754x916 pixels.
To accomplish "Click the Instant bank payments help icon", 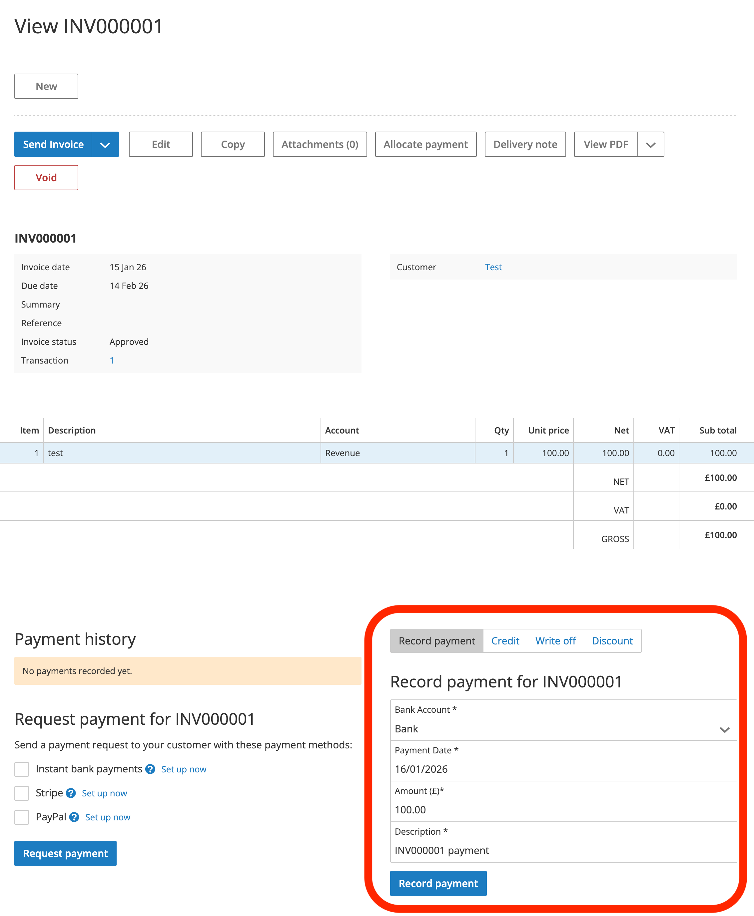I will [x=150, y=769].
